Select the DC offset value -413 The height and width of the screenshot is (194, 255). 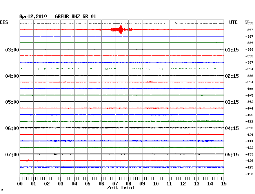[249, 174]
